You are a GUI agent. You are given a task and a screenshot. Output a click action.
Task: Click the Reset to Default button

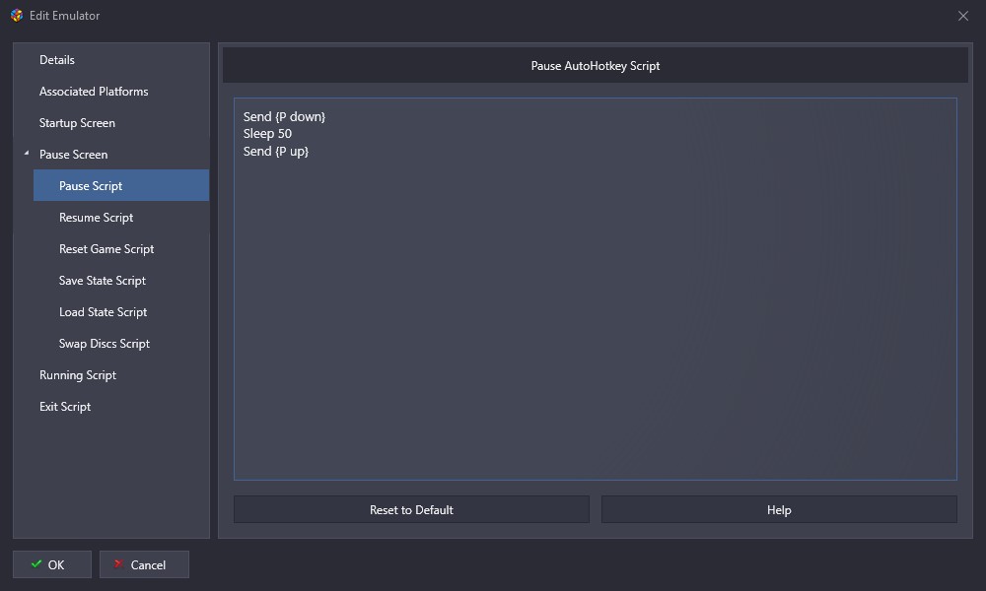pos(411,509)
